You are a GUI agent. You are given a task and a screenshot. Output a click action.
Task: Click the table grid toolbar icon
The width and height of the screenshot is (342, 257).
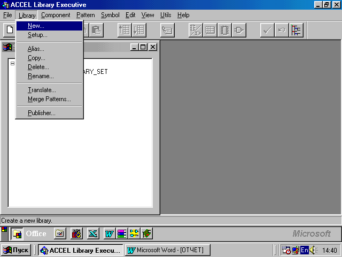tap(210, 30)
